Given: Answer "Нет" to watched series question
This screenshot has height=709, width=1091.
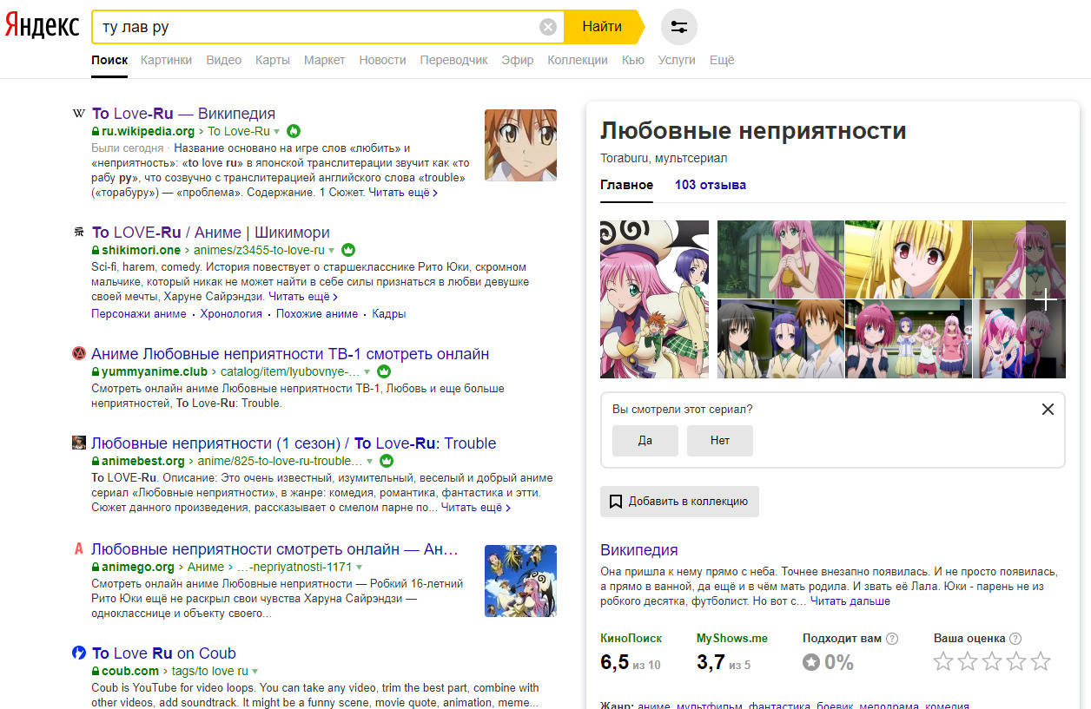Looking at the screenshot, I should [x=719, y=441].
